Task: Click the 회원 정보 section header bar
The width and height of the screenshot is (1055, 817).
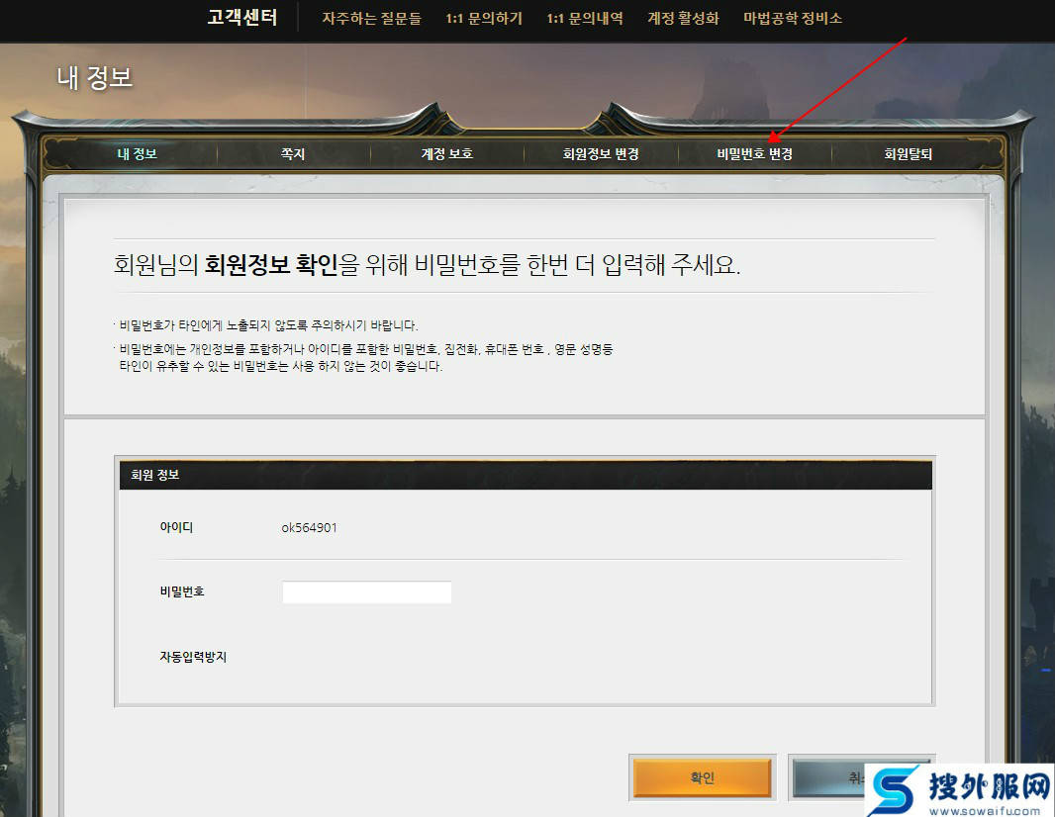Action: click(525, 475)
